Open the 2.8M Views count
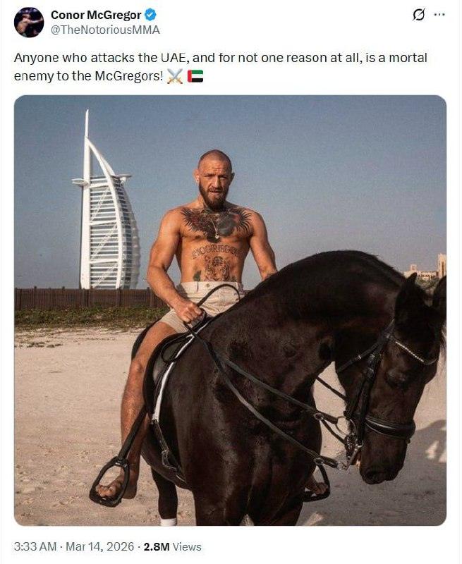The height and width of the screenshot is (564, 462). (x=172, y=547)
